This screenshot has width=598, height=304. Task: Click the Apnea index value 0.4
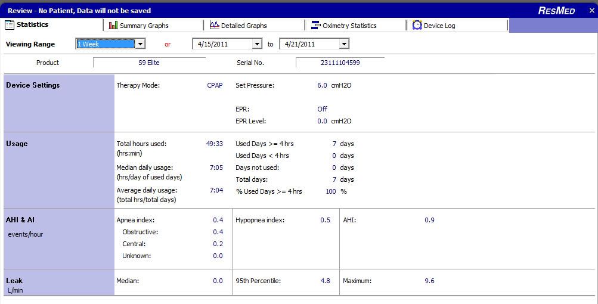(218, 220)
